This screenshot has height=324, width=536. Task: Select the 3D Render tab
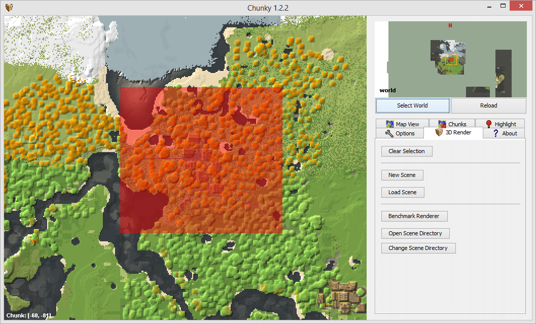(453, 133)
